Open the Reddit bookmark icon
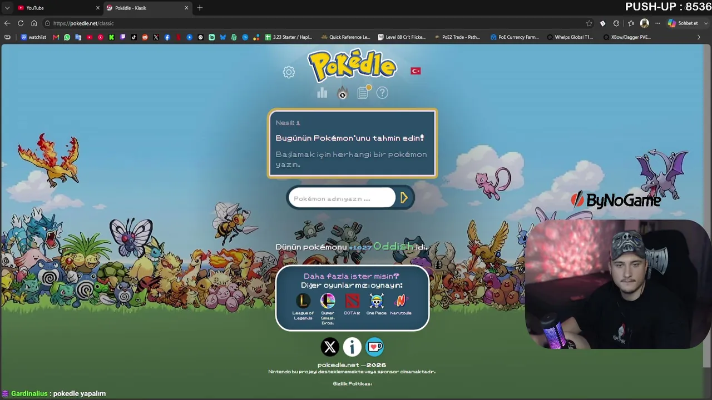The image size is (712, 400). pos(145,37)
